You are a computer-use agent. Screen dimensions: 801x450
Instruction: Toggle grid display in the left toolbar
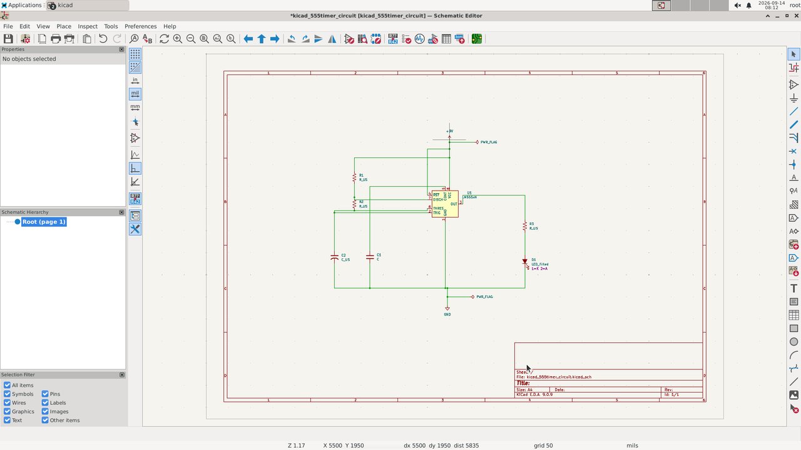tap(135, 54)
